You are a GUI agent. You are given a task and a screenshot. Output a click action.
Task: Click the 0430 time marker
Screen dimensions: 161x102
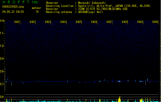tap(155, 22)
